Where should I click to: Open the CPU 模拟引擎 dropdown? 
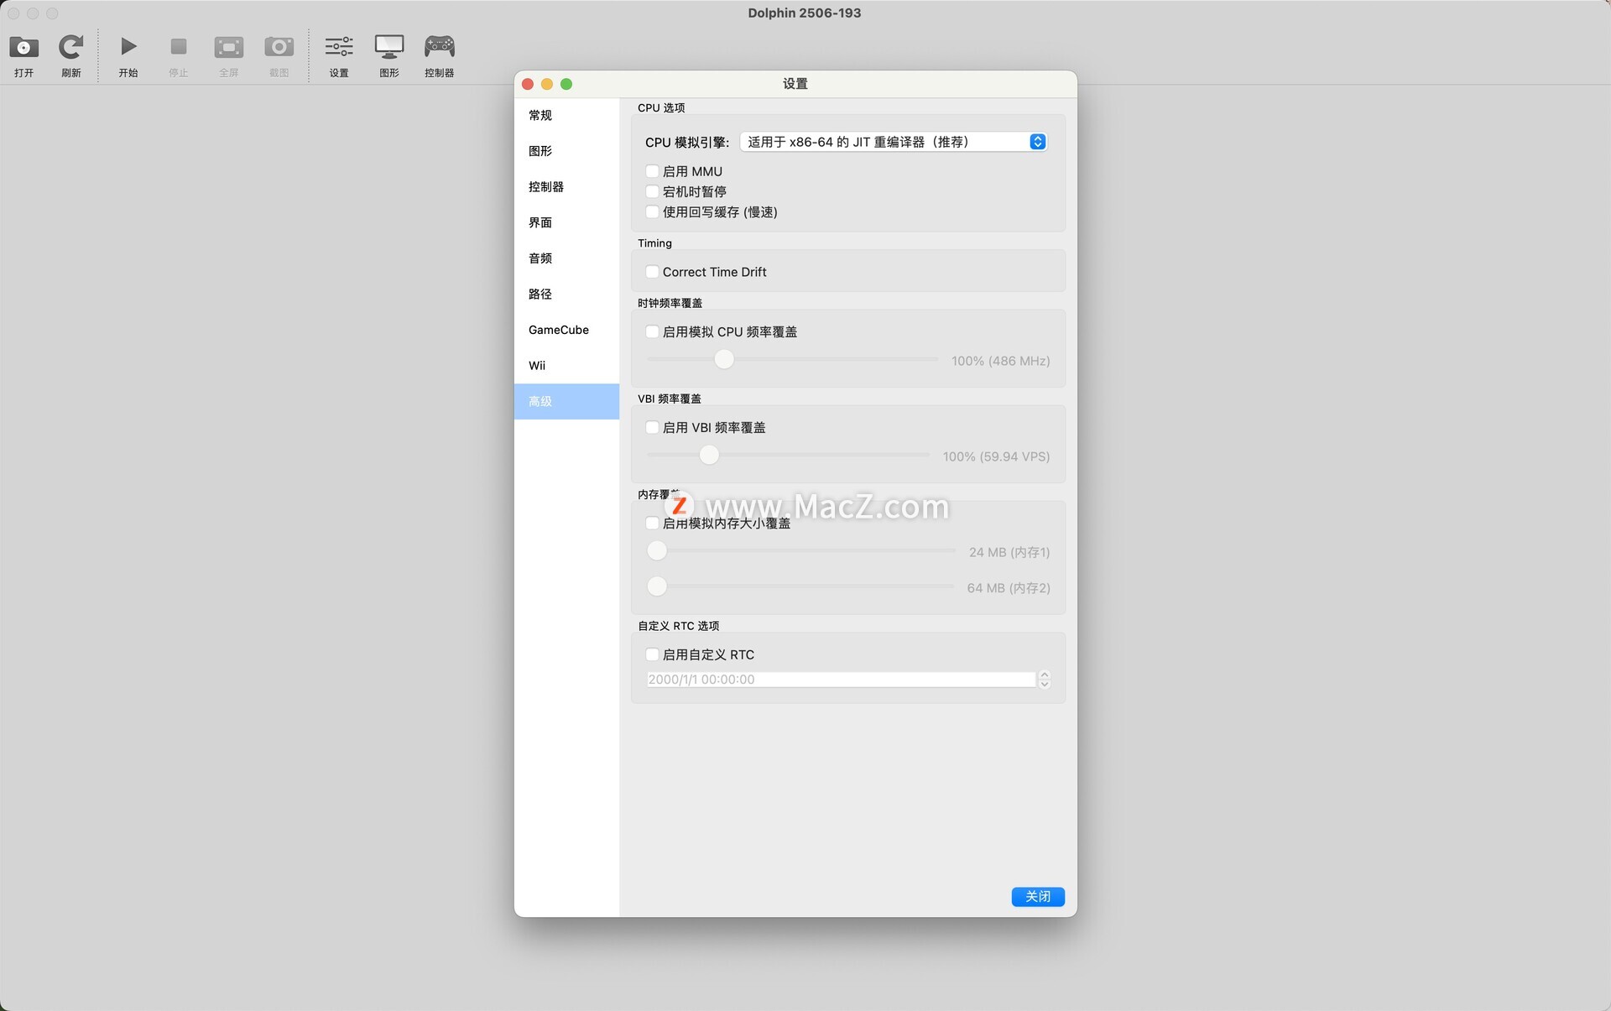[893, 142]
